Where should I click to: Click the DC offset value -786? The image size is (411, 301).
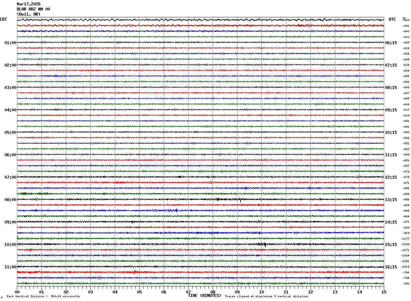coord(406,278)
